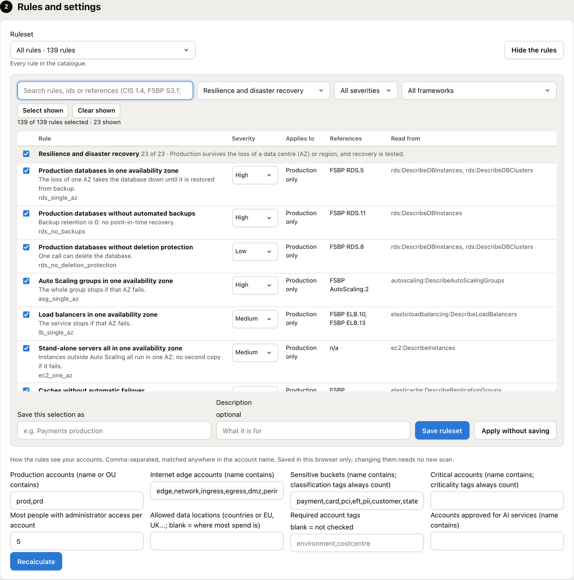
Task: Change severity for asg_single_az rule
Action: tap(255, 285)
